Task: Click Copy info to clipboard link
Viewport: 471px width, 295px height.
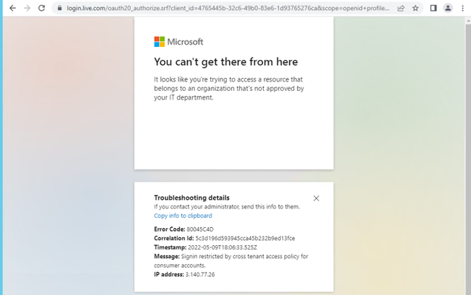Action: pos(183,216)
